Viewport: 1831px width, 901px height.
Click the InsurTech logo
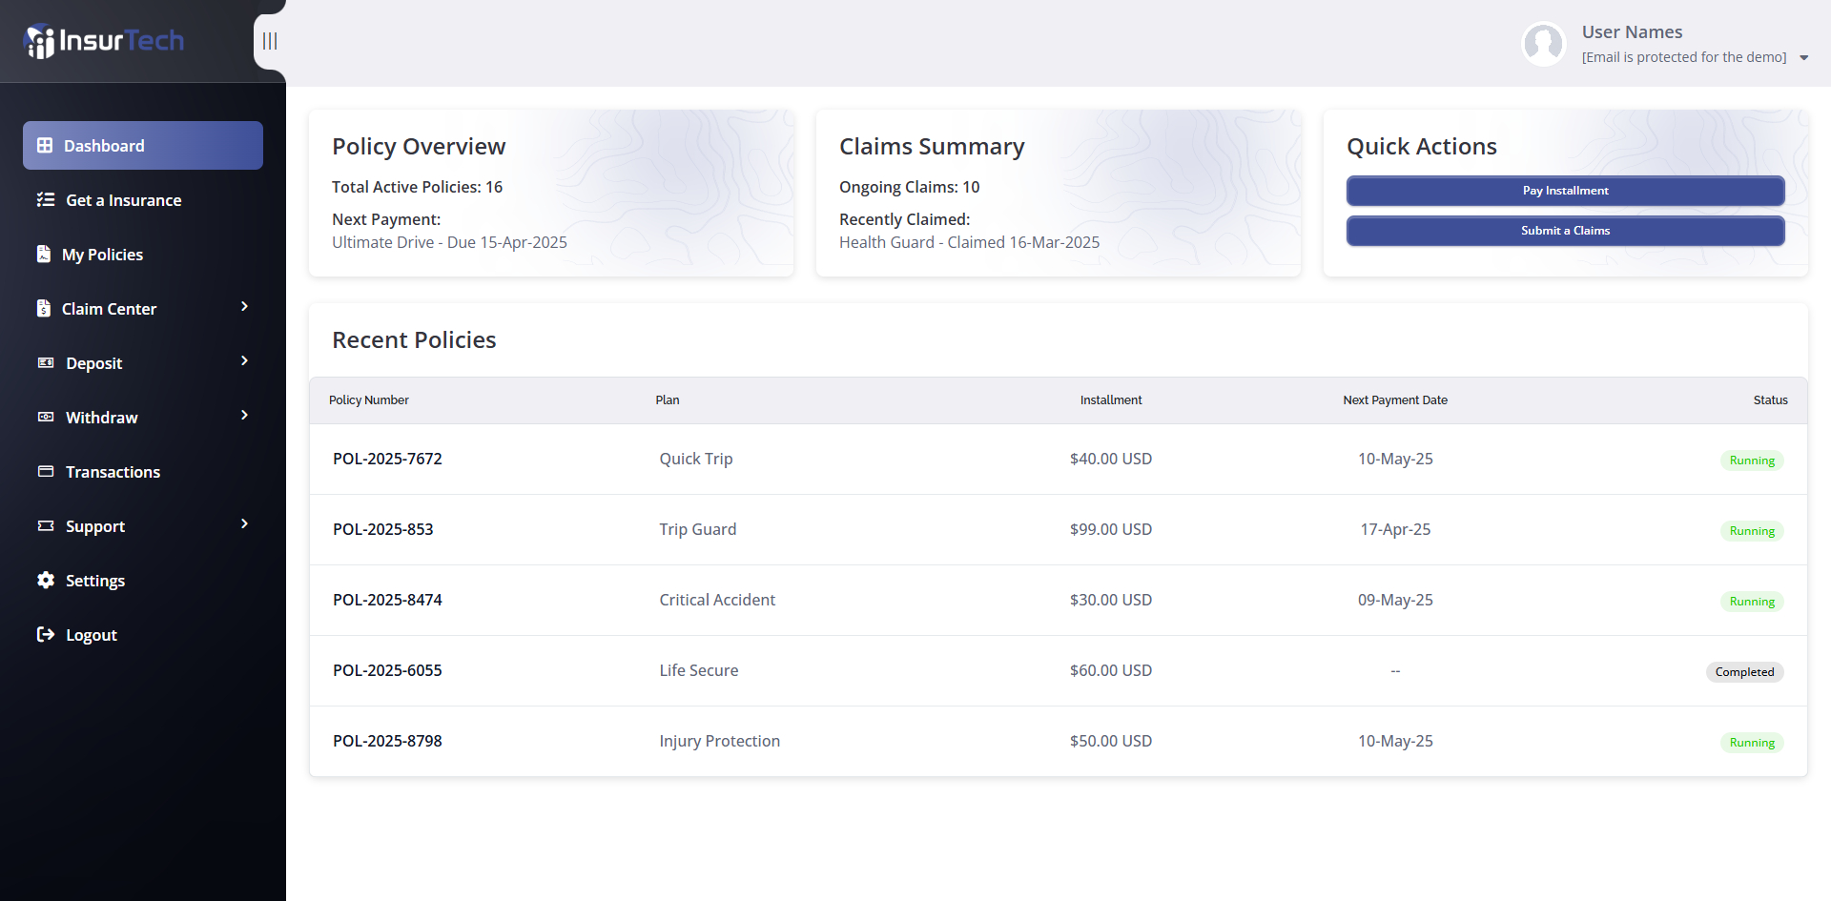[x=104, y=41]
